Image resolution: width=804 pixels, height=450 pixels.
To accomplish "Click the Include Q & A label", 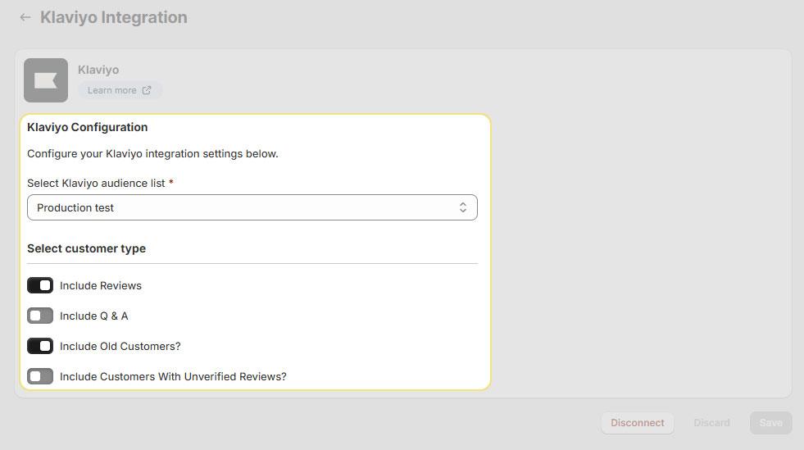I will click(93, 316).
